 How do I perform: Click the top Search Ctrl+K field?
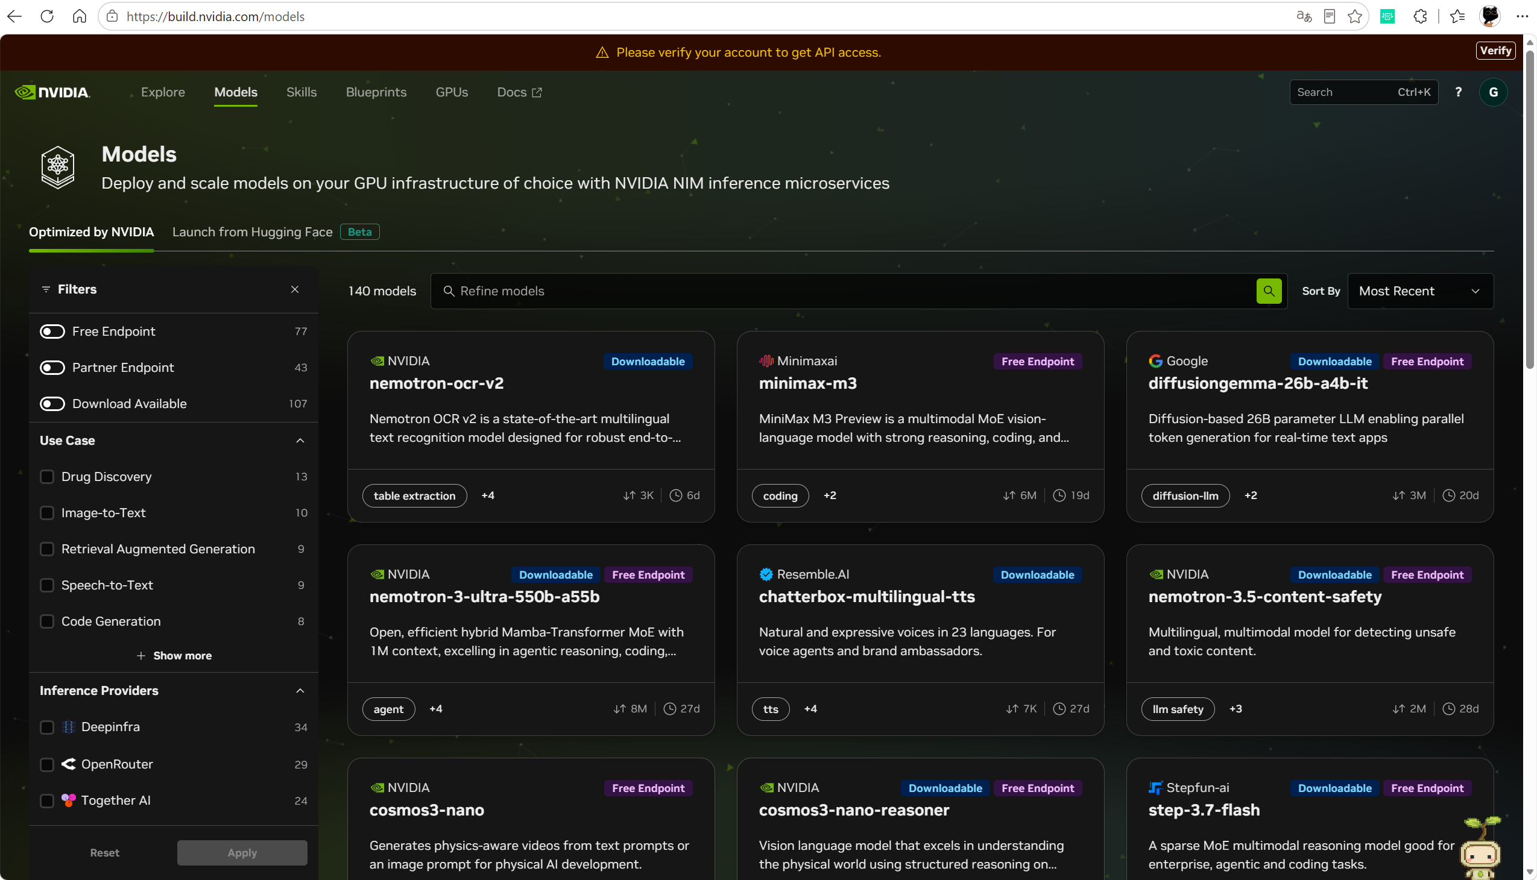1363,92
